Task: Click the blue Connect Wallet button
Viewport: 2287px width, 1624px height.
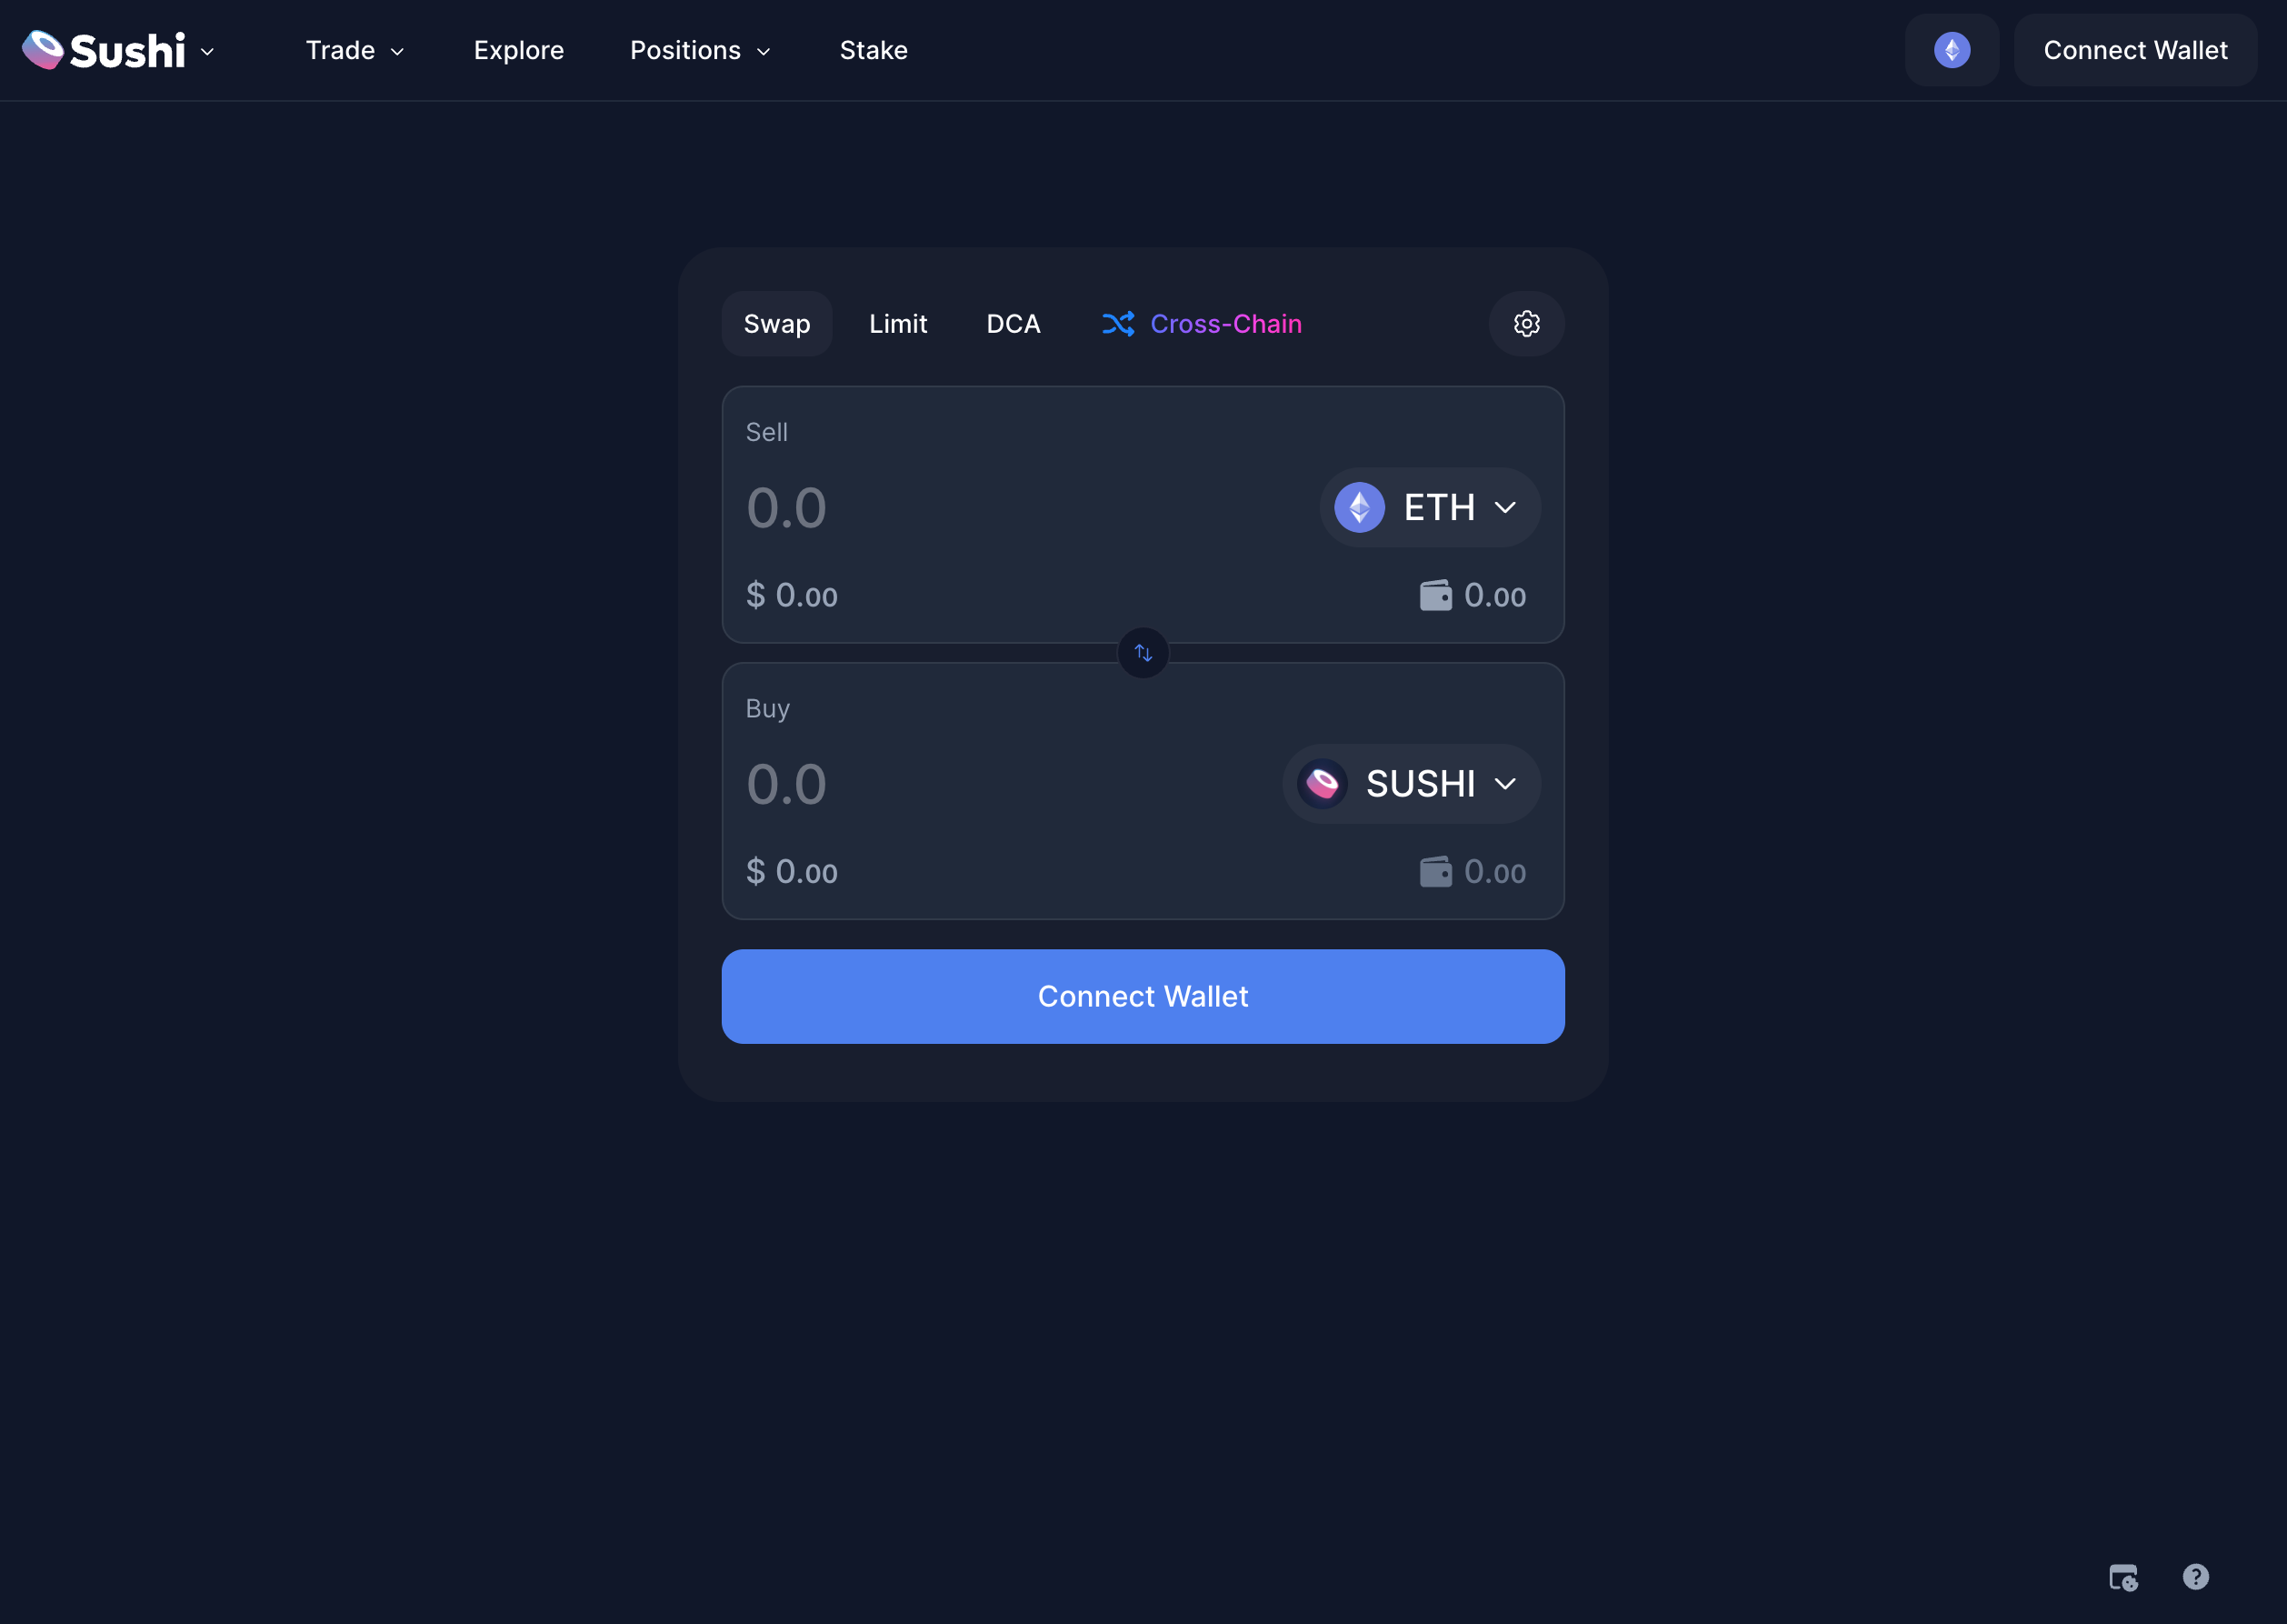Action: (x=1143, y=996)
